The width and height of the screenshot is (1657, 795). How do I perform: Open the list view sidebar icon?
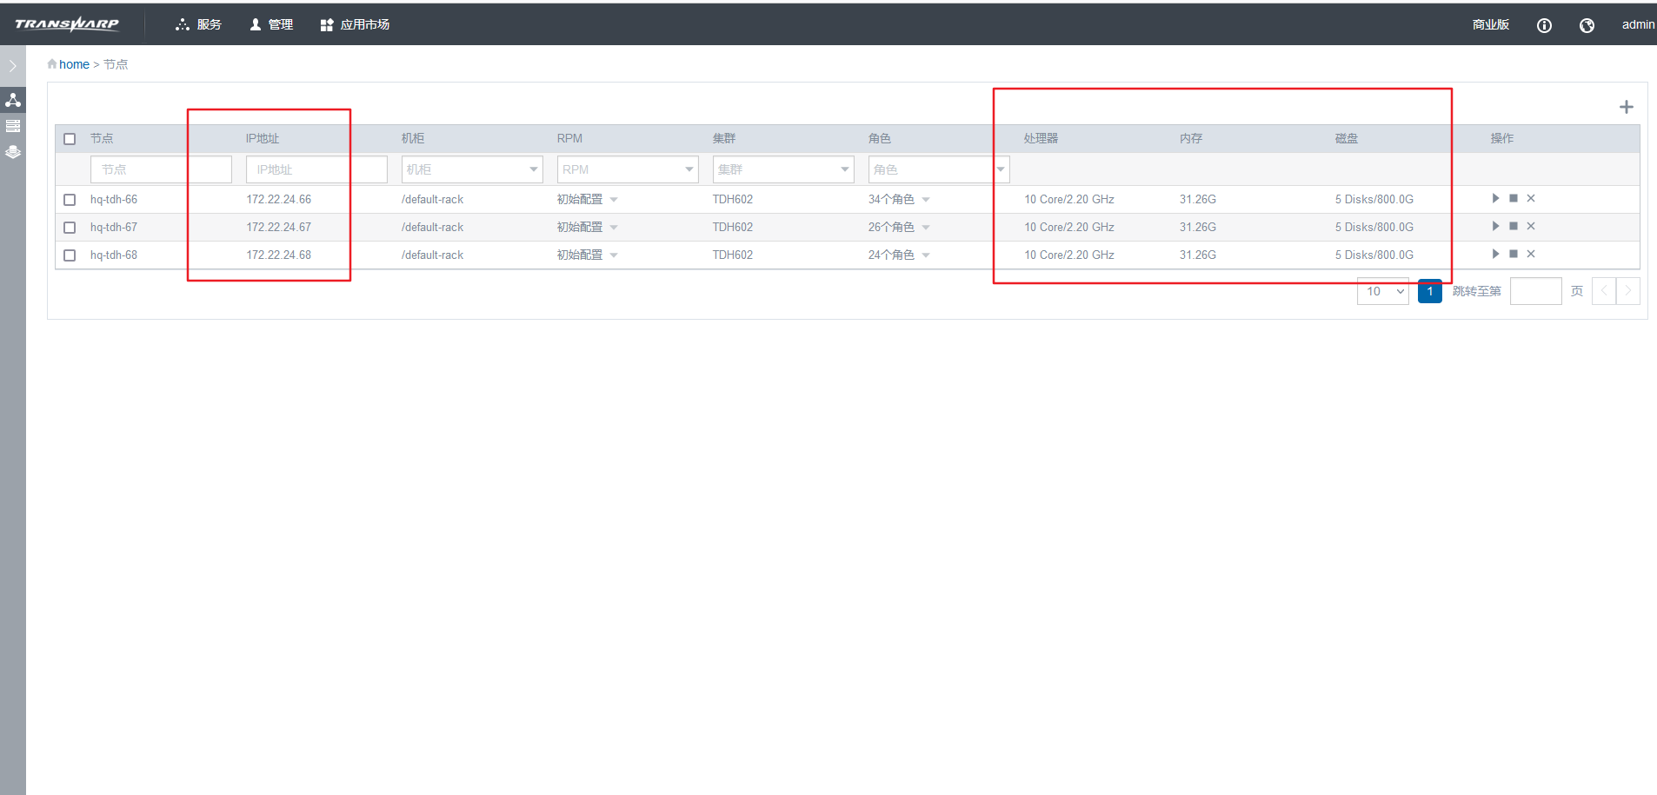pyautogui.click(x=13, y=126)
